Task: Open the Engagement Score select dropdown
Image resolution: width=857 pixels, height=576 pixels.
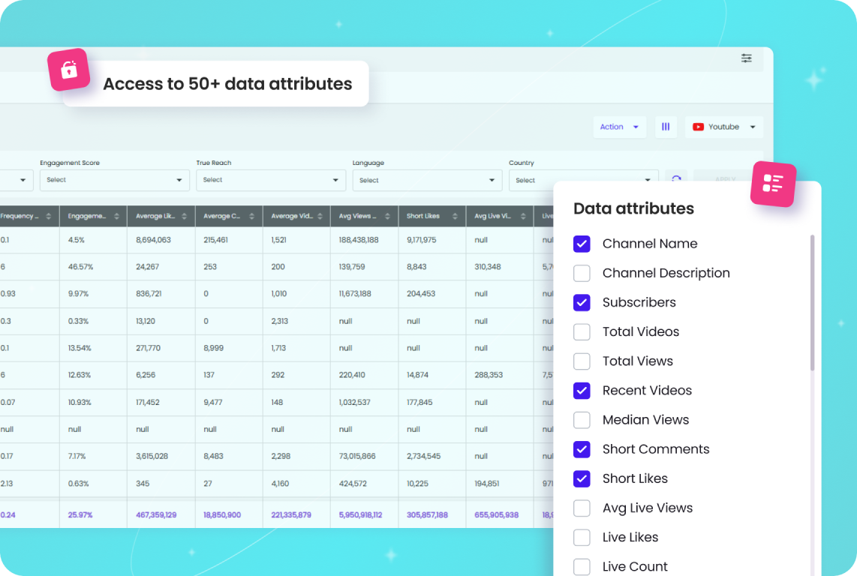Action: click(115, 180)
